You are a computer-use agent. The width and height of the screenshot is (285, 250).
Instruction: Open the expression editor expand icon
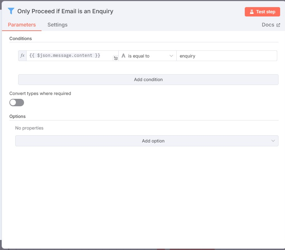115,58
